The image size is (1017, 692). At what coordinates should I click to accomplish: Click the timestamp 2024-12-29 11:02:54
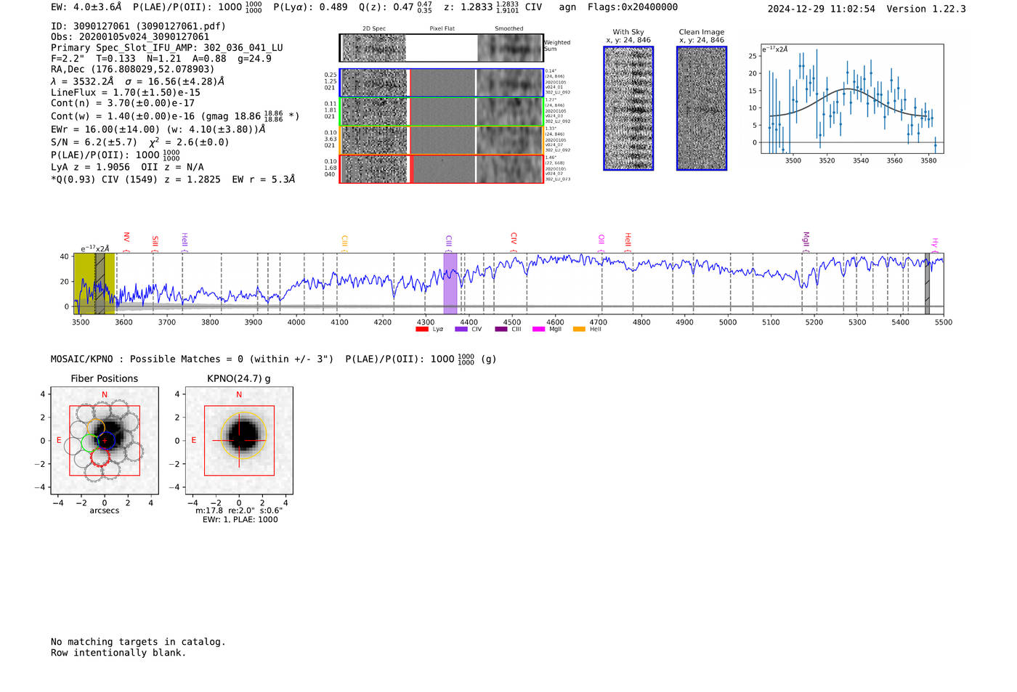(822, 9)
